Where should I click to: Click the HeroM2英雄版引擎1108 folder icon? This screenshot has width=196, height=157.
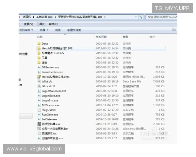coord(39,48)
